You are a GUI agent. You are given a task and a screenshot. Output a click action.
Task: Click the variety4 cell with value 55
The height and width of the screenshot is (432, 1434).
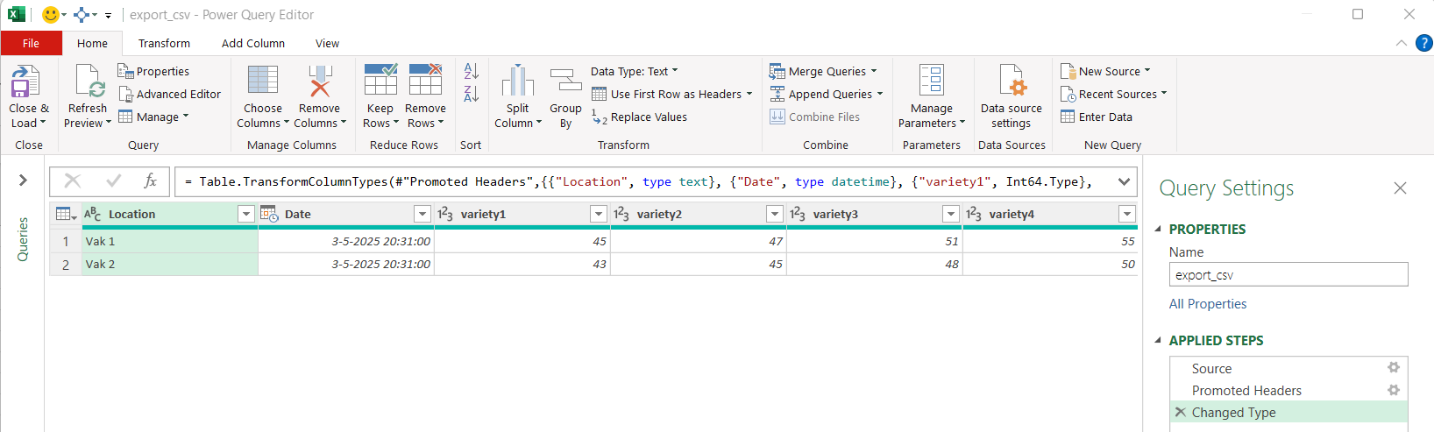pyautogui.click(x=1050, y=241)
